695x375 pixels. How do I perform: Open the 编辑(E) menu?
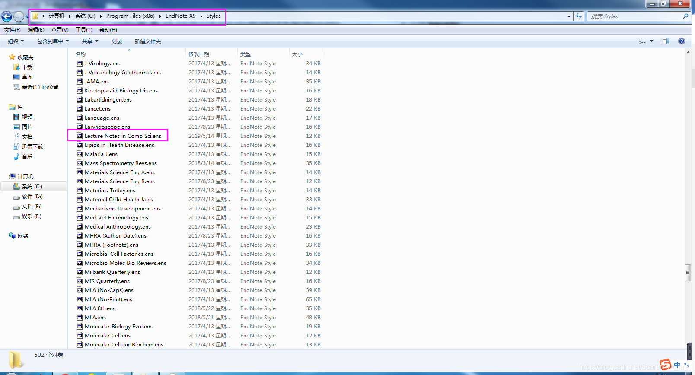pyautogui.click(x=36, y=30)
